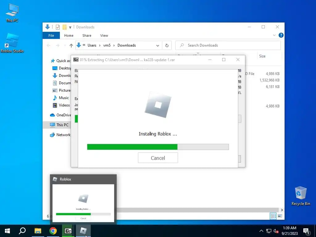Click the Forward navigation arrow
This screenshot has height=237, width=316.
pos(58,46)
